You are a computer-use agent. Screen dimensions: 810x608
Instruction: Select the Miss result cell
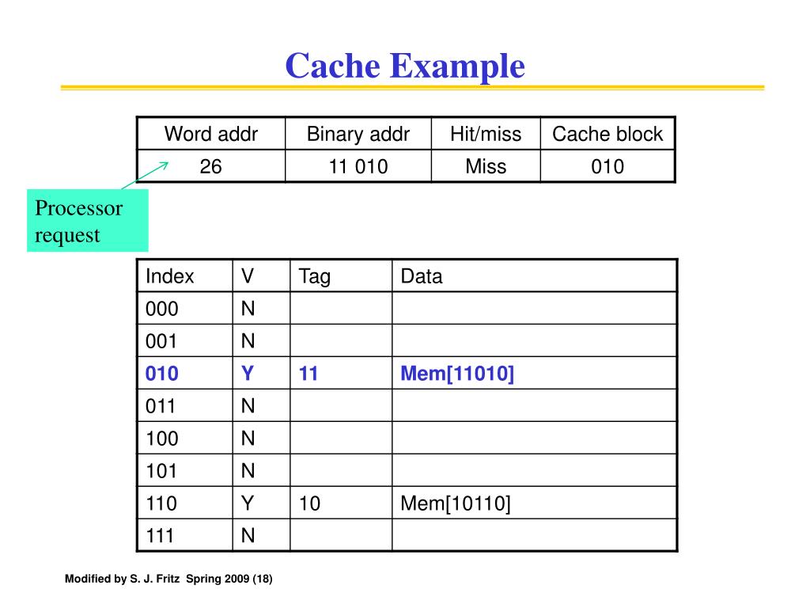(486, 166)
